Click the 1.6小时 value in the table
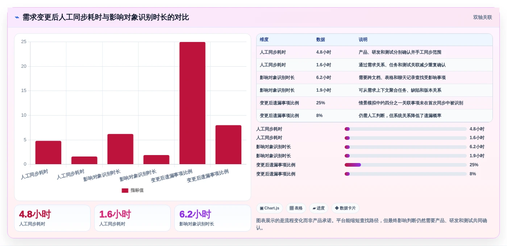This screenshot has width=507, height=246. [324, 65]
